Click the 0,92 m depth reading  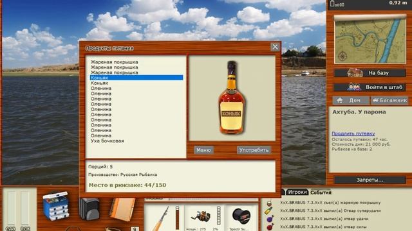398,3
